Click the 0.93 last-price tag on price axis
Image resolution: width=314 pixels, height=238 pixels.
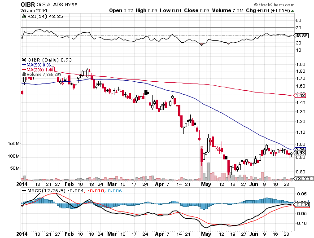click(300, 153)
